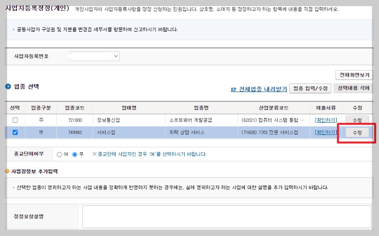Click the 정정요청설명 text area
Image resolution: width=379 pixels, height=236 pixels.
[x=227, y=217]
